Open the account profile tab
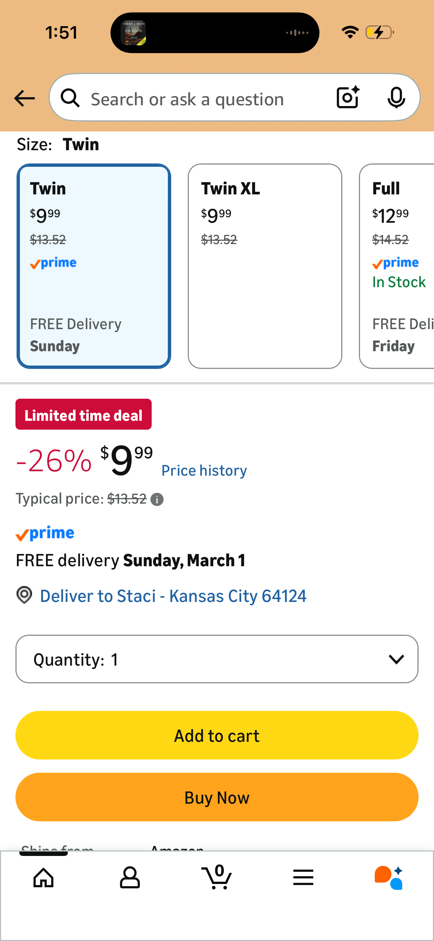Viewport: 434px width, 941px height. pyautogui.click(x=130, y=878)
